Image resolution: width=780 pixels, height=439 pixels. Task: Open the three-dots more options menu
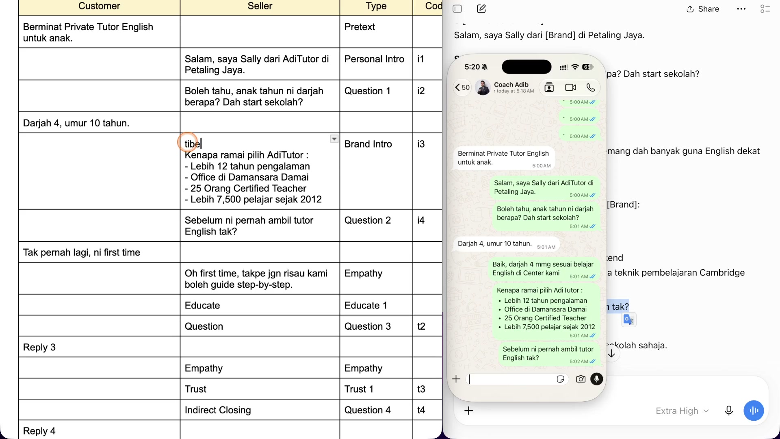(x=741, y=9)
